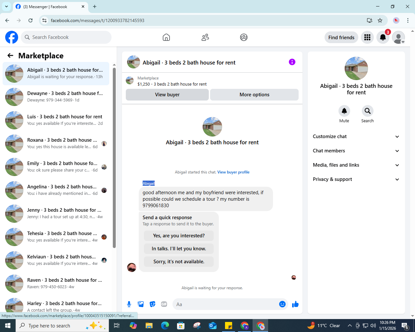Show hidden system tray icons
The height and width of the screenshot is (332, 415).
point(350,326)
